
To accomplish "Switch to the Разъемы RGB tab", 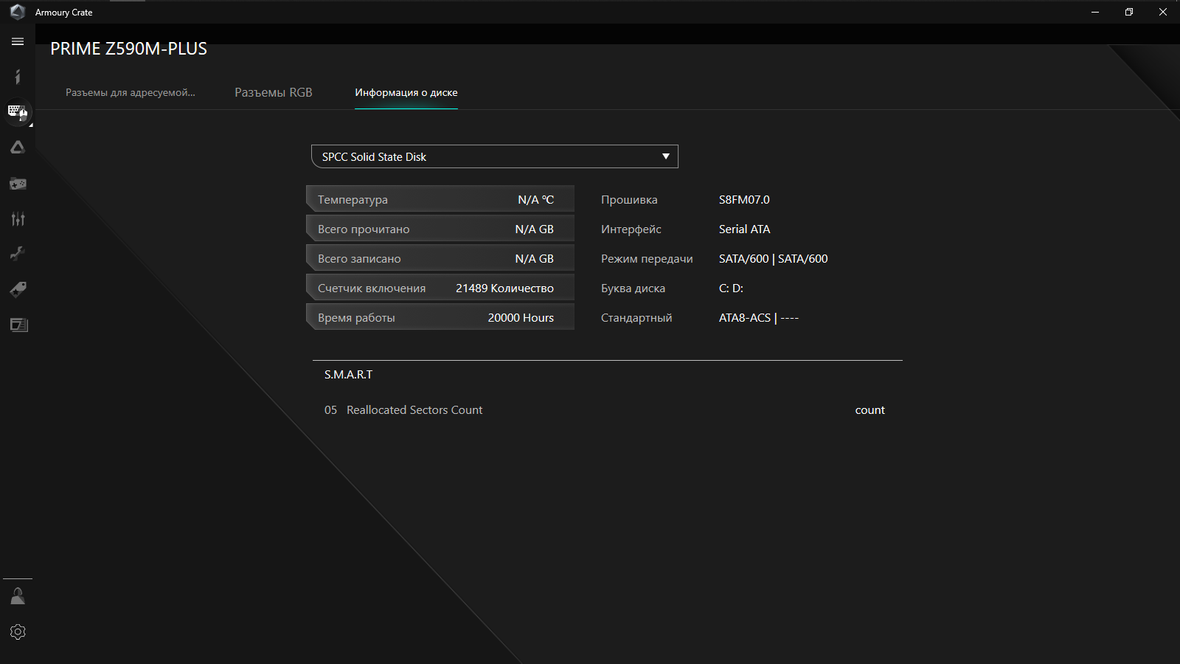I will click(274, 92).
